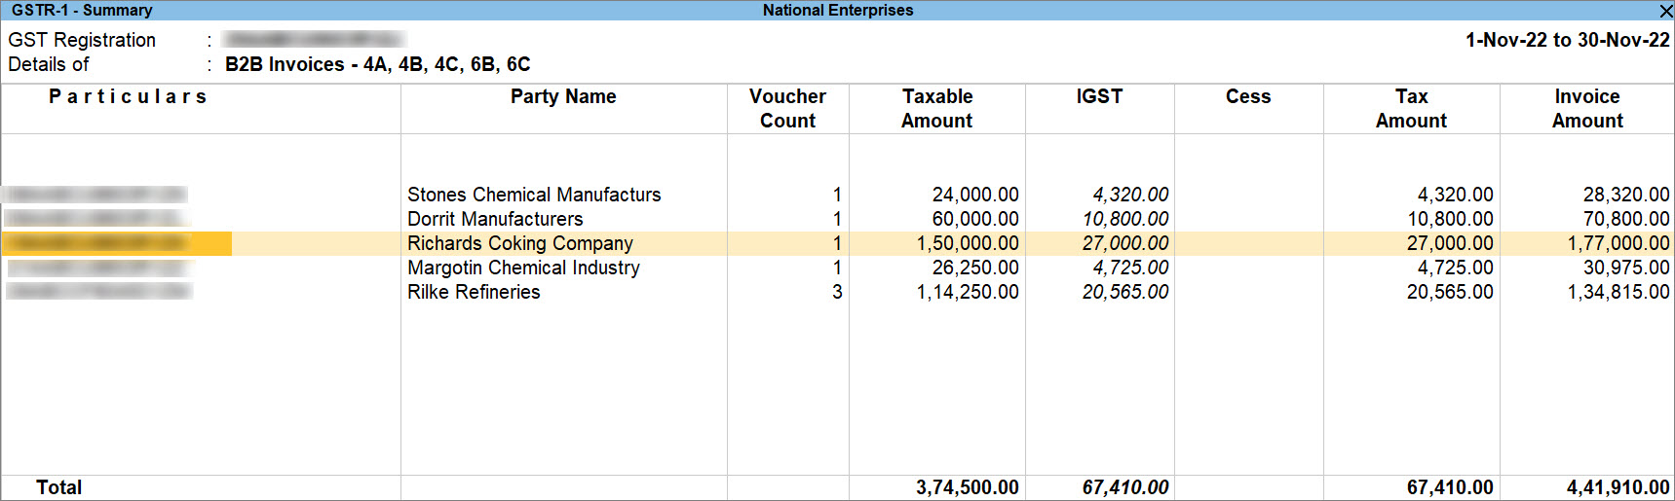Click B2B Invoices details text
Viewport: 1675px width, 501px height.
click(378, 64)
